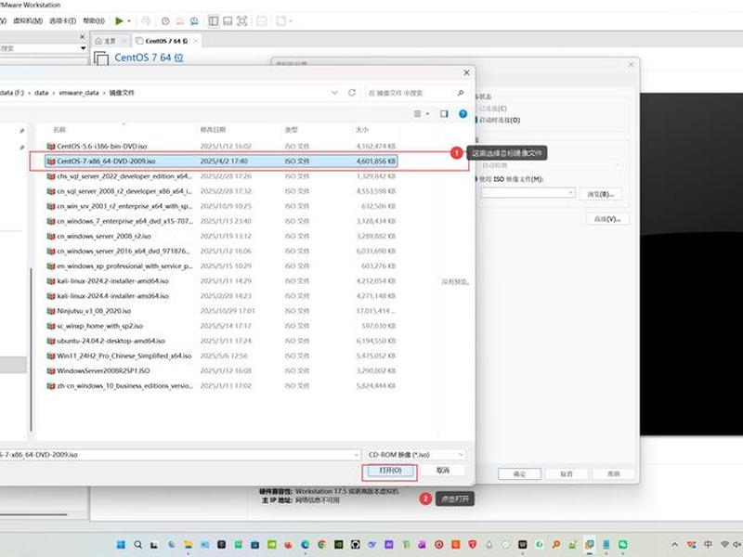
Task: Sort files by the 名称 column header
Action: pos(59,129)
